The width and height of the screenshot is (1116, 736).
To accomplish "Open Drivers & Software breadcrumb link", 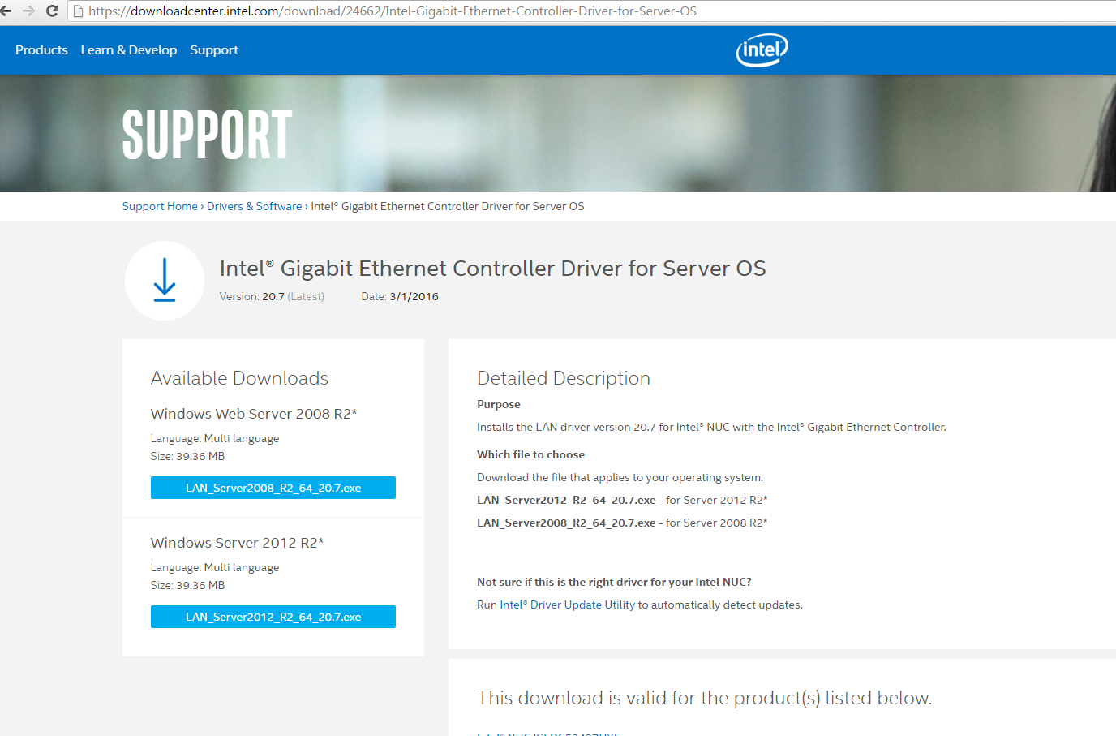I will [254, 206].
